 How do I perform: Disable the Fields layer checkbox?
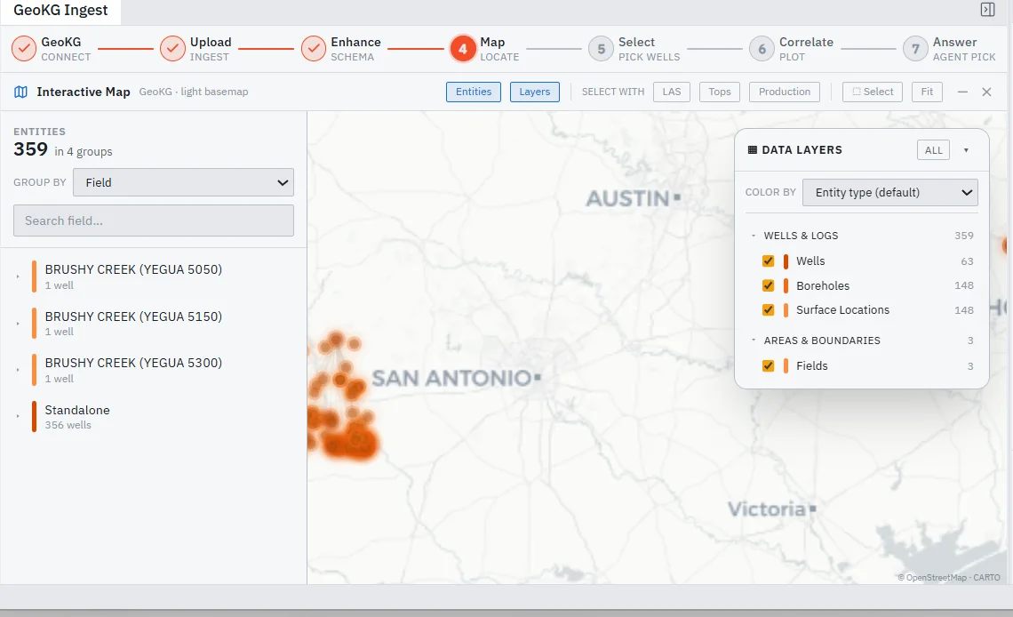(x=768, y=365)
